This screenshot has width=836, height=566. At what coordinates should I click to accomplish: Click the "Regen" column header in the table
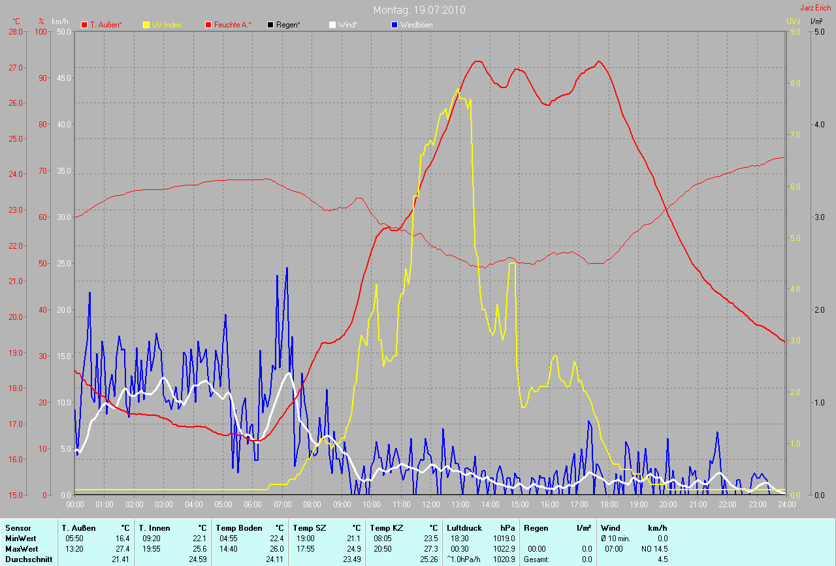536,527
